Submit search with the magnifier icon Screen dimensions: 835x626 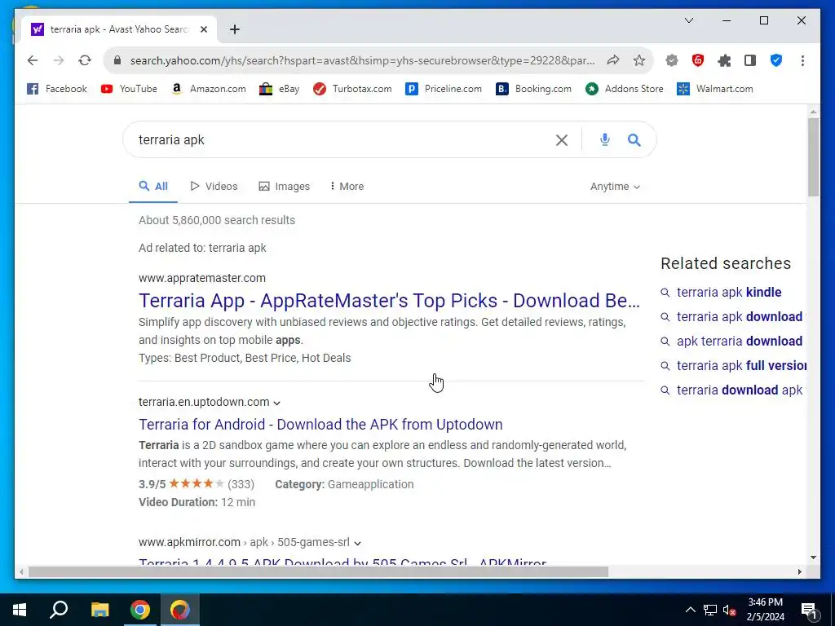pyautogui.click(x=634, y=140)
